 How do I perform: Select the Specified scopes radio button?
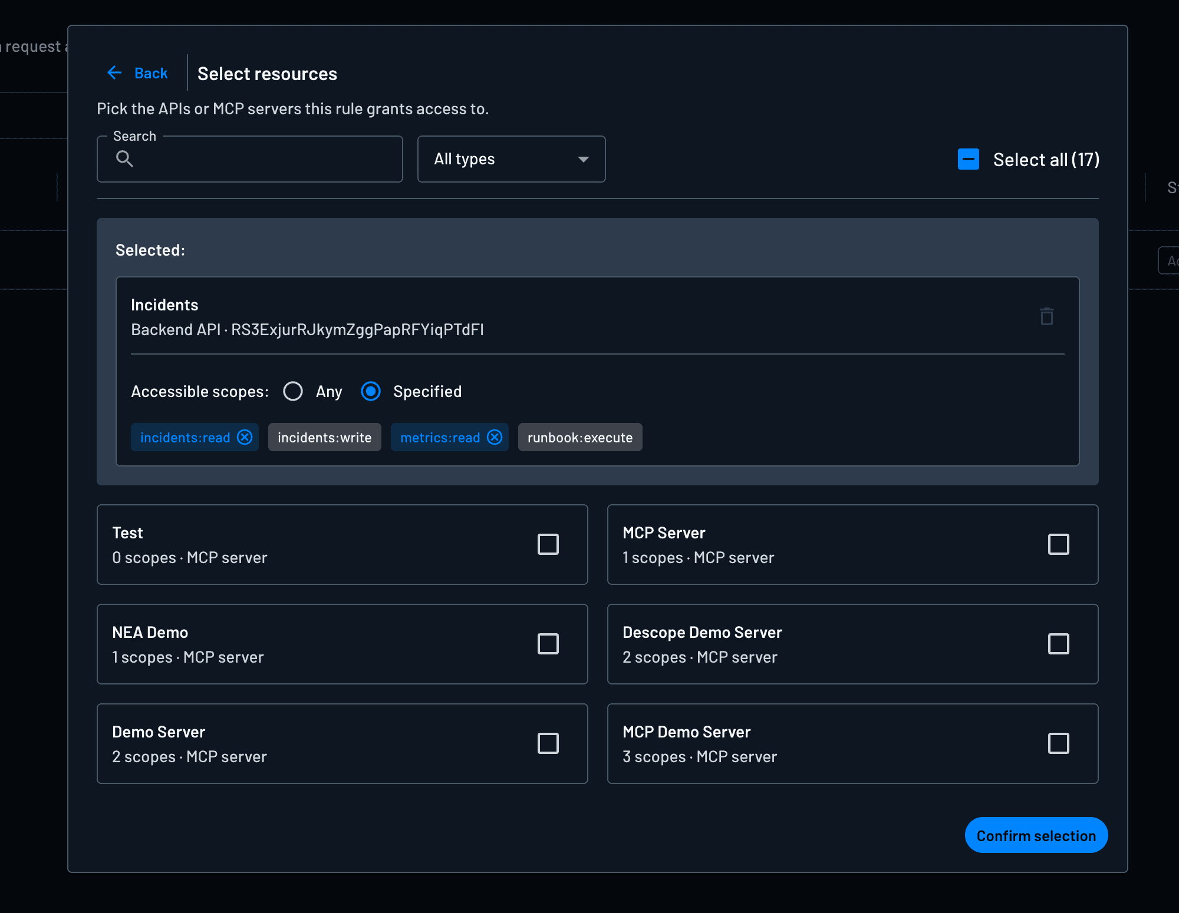coord(371,391)
